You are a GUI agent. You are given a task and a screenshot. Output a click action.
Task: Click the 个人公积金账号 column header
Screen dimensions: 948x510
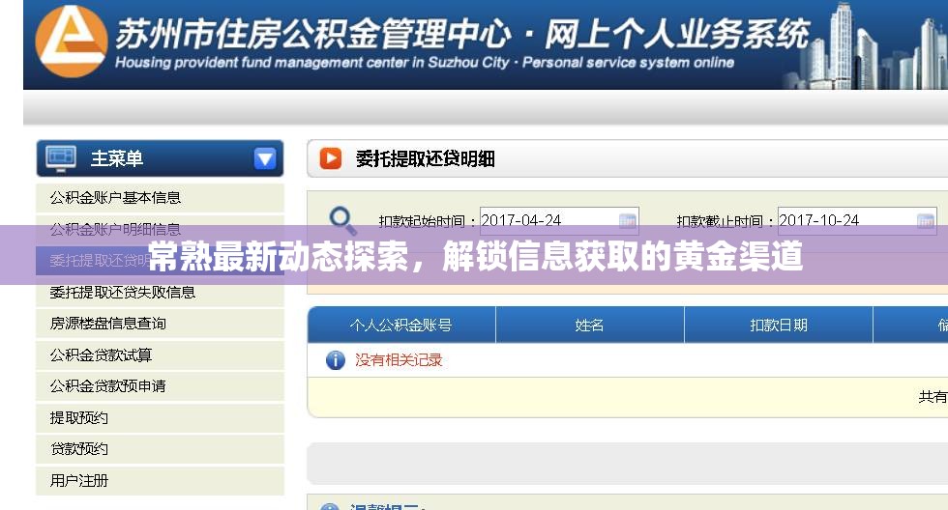click(x=401, y=325)
